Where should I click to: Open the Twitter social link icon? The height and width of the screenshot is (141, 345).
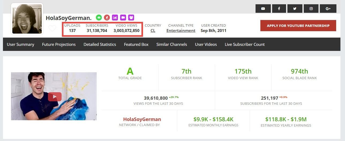click(295, 9)
